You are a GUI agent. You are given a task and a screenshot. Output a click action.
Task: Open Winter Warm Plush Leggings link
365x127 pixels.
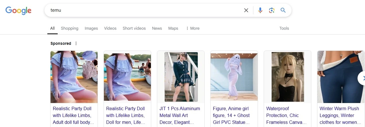point(340,116)
